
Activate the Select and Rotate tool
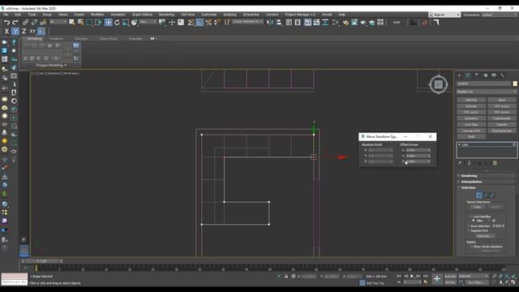[117, 22]
